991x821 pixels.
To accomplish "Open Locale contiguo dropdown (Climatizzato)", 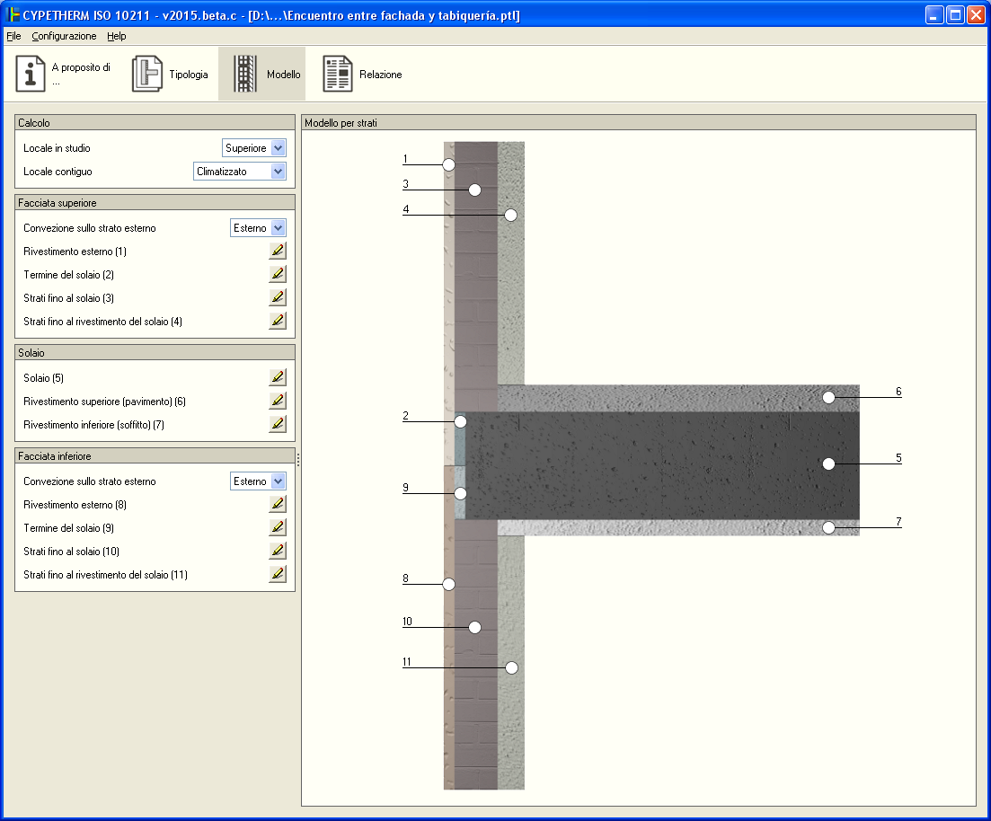I will pyautogui.click(x=240, y=172).
